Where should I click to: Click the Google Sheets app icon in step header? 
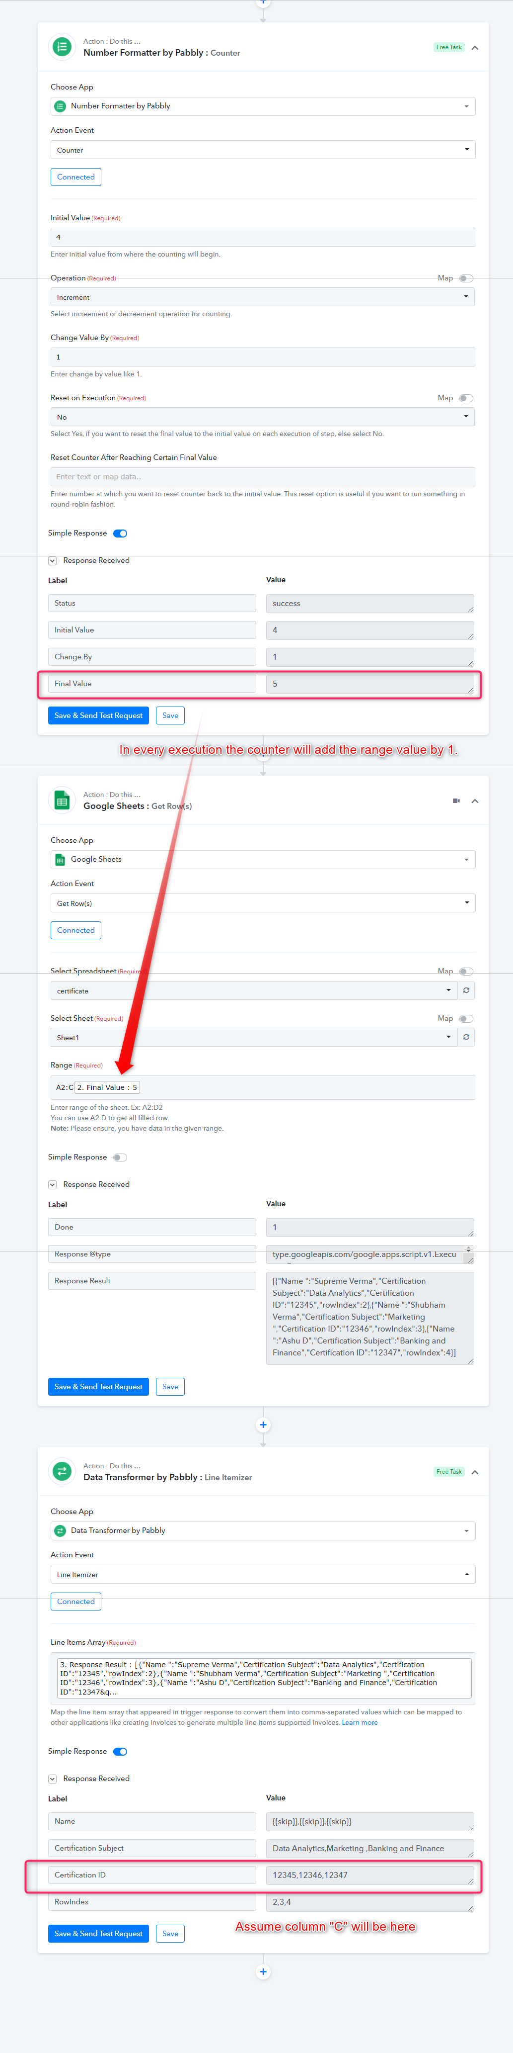[x=62, y=800]
